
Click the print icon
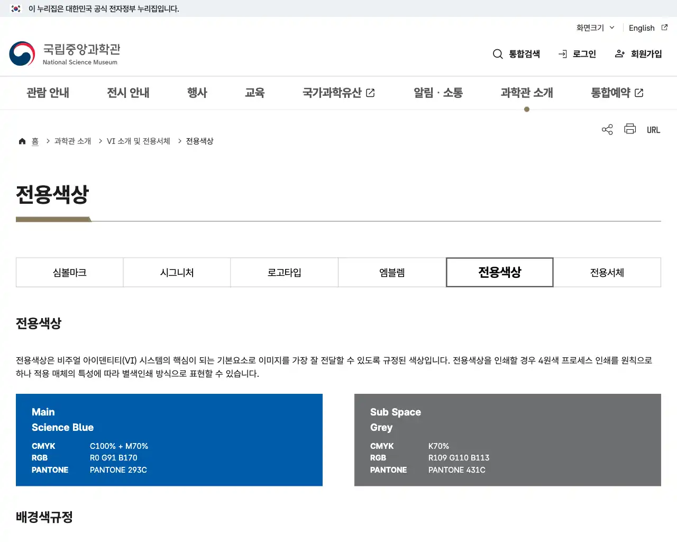pyautogui.click(x=629, y=129)
